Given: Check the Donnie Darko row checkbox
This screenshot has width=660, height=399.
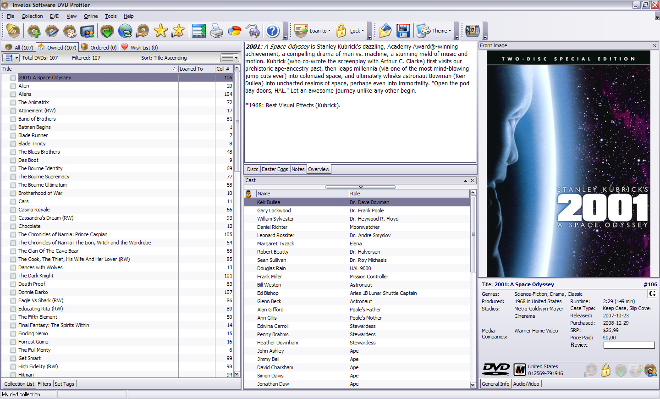Looking at the screenshot, I should click(x=13, y=292).
